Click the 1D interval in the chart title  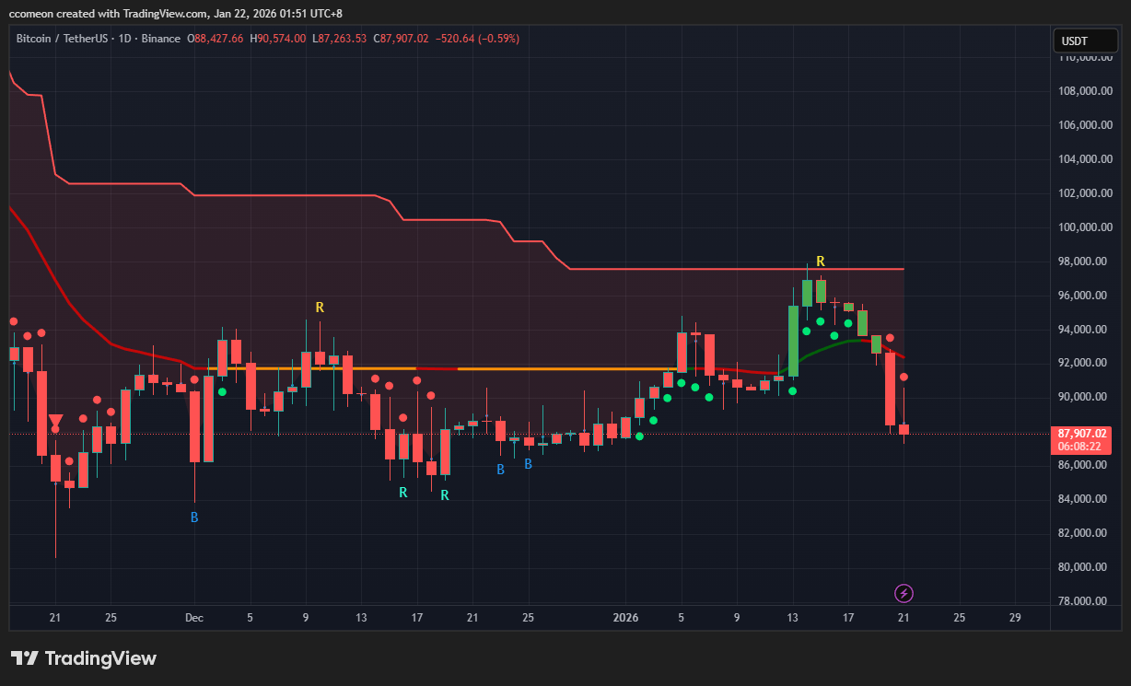pyautogui.click(x=123, y=39)
